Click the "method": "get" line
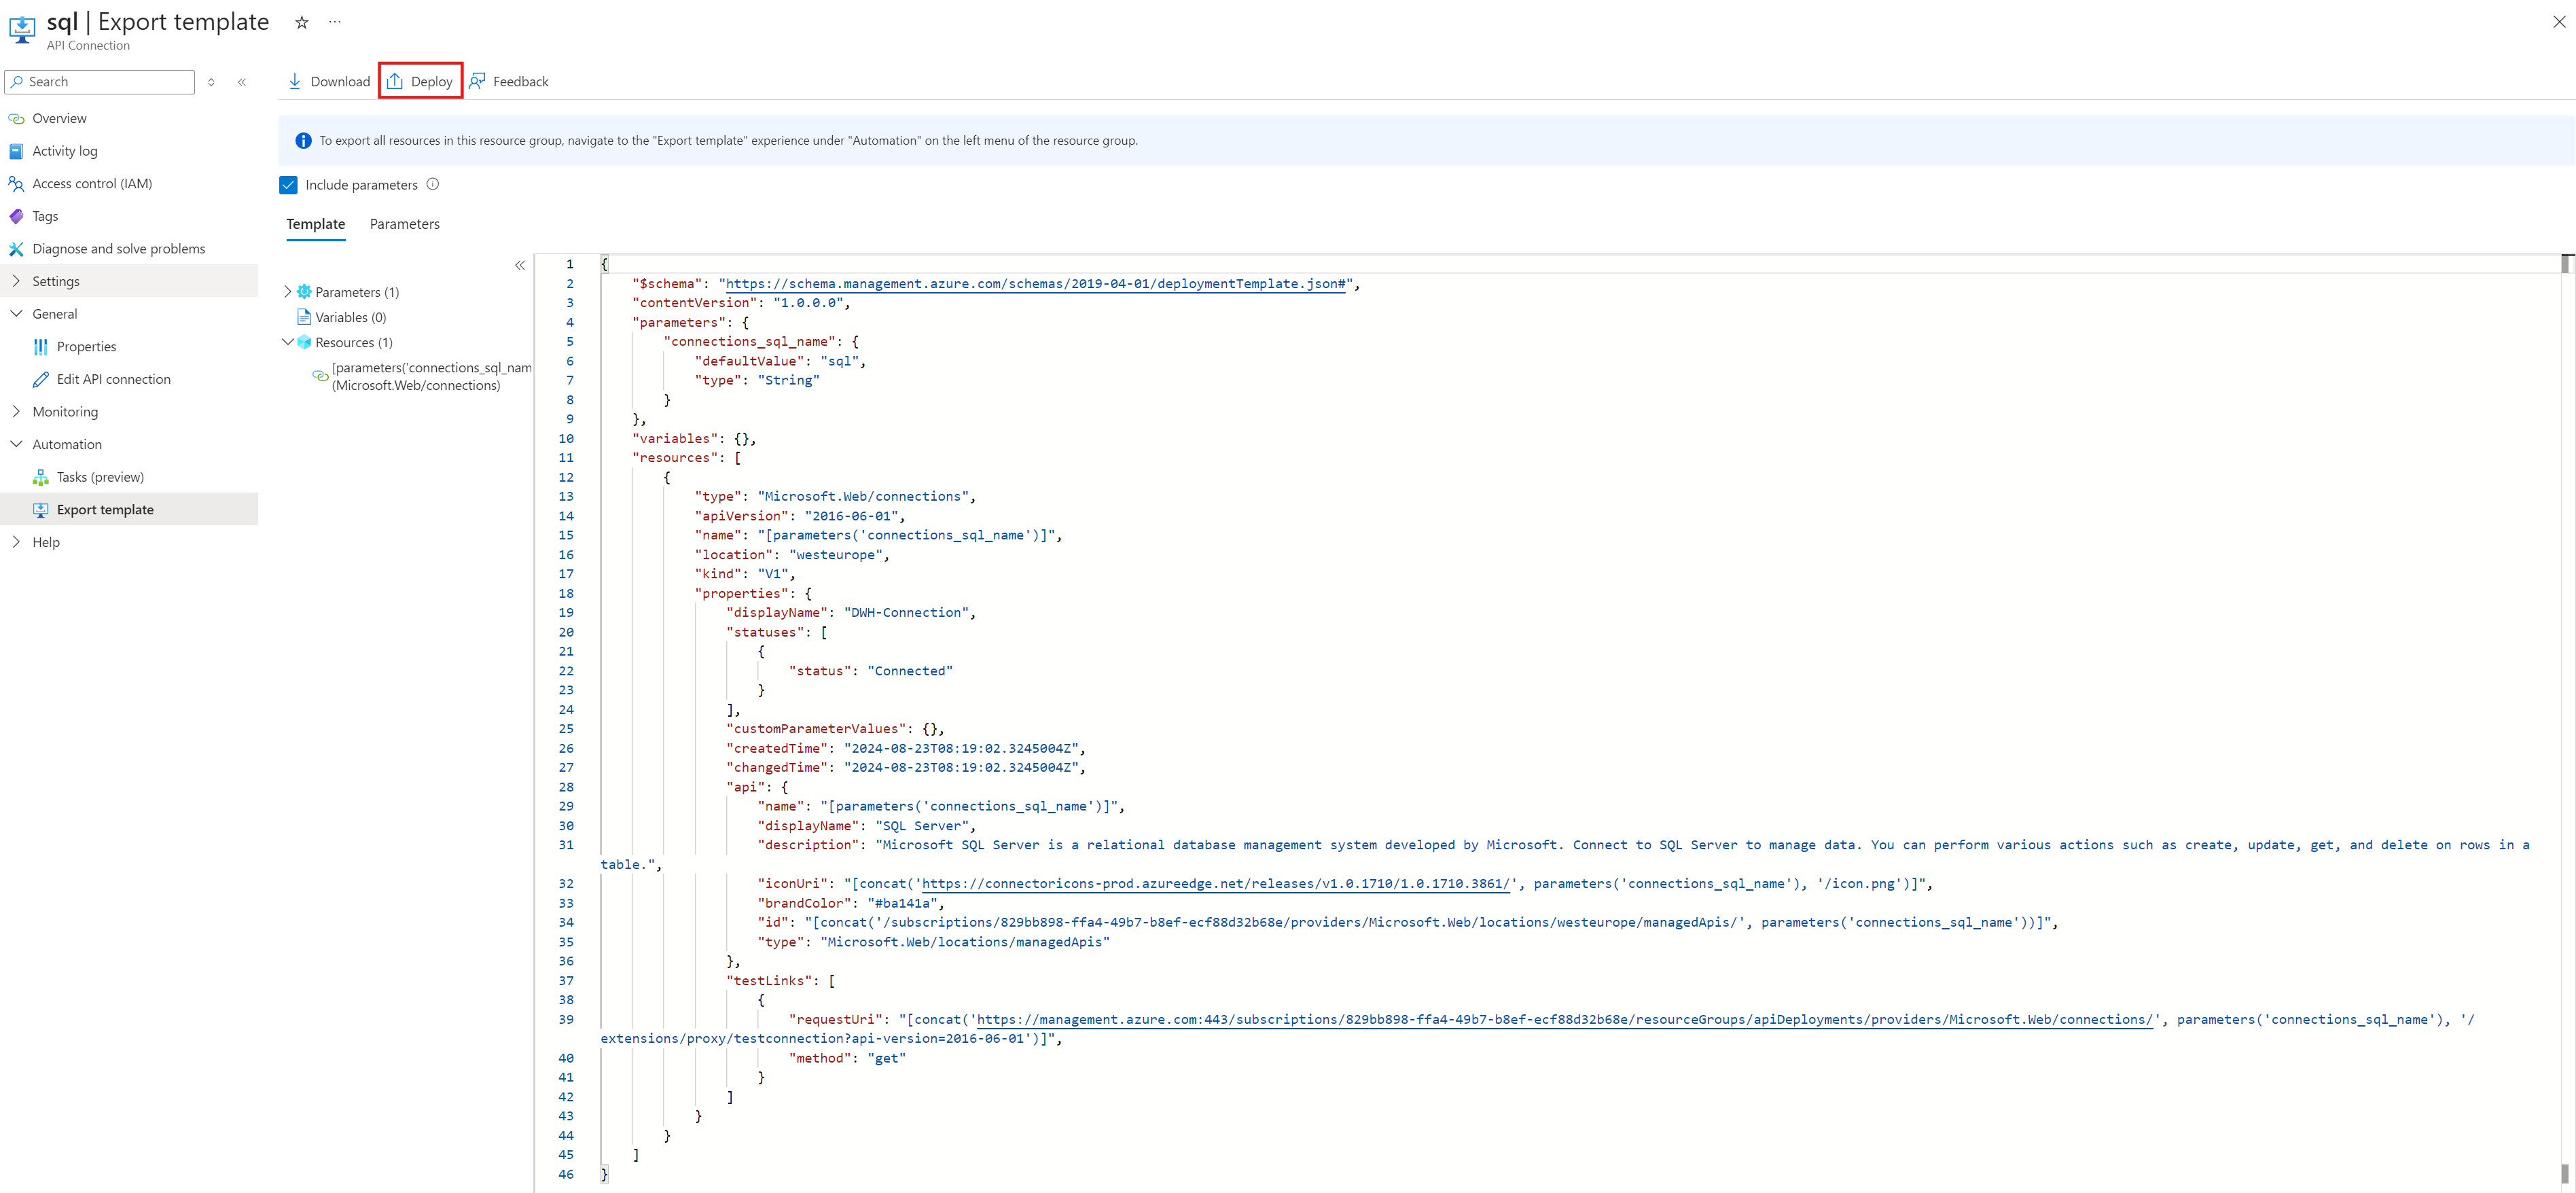2576x1193 pixels. point(847,1058)
